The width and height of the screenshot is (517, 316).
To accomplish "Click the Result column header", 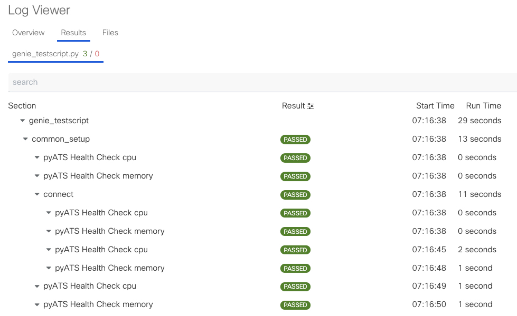I will [293, 106].
